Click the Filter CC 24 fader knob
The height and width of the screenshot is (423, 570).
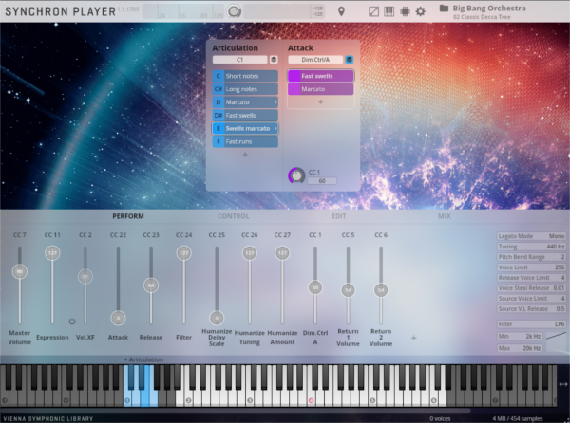pyautogui.click(x=184, y=253)
